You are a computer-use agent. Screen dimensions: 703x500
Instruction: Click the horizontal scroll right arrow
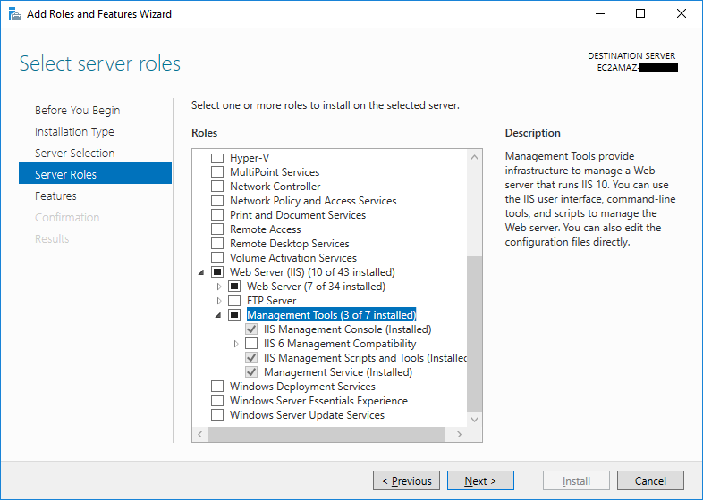click(x=459, y=434)
